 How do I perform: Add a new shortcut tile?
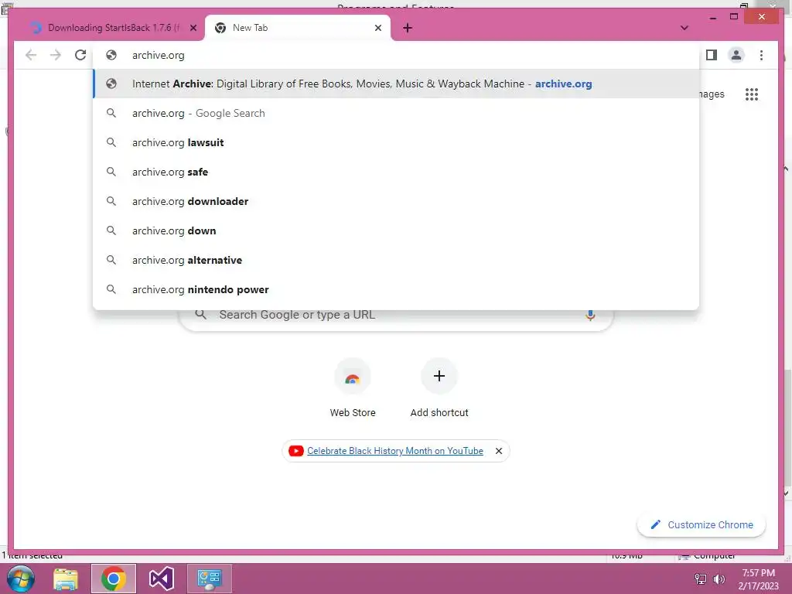point(439,388)
